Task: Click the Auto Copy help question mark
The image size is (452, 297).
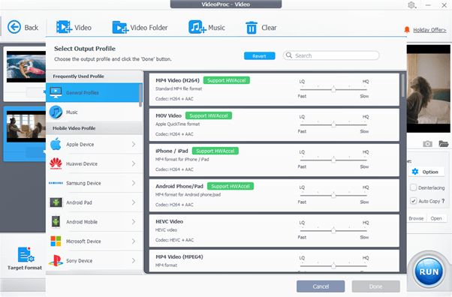Action: coord(443,201)
